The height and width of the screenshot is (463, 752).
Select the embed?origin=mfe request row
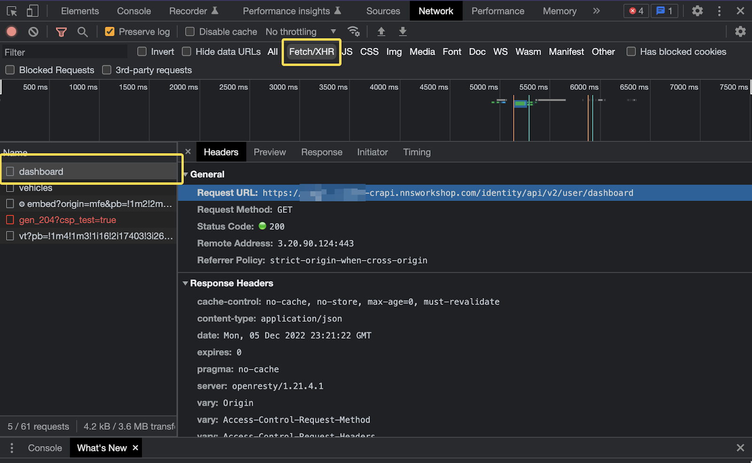[88, 204]
